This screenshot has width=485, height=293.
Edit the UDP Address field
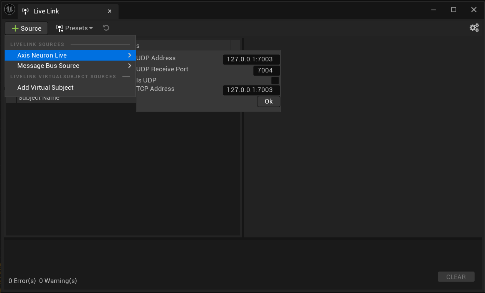click(251, 59)
